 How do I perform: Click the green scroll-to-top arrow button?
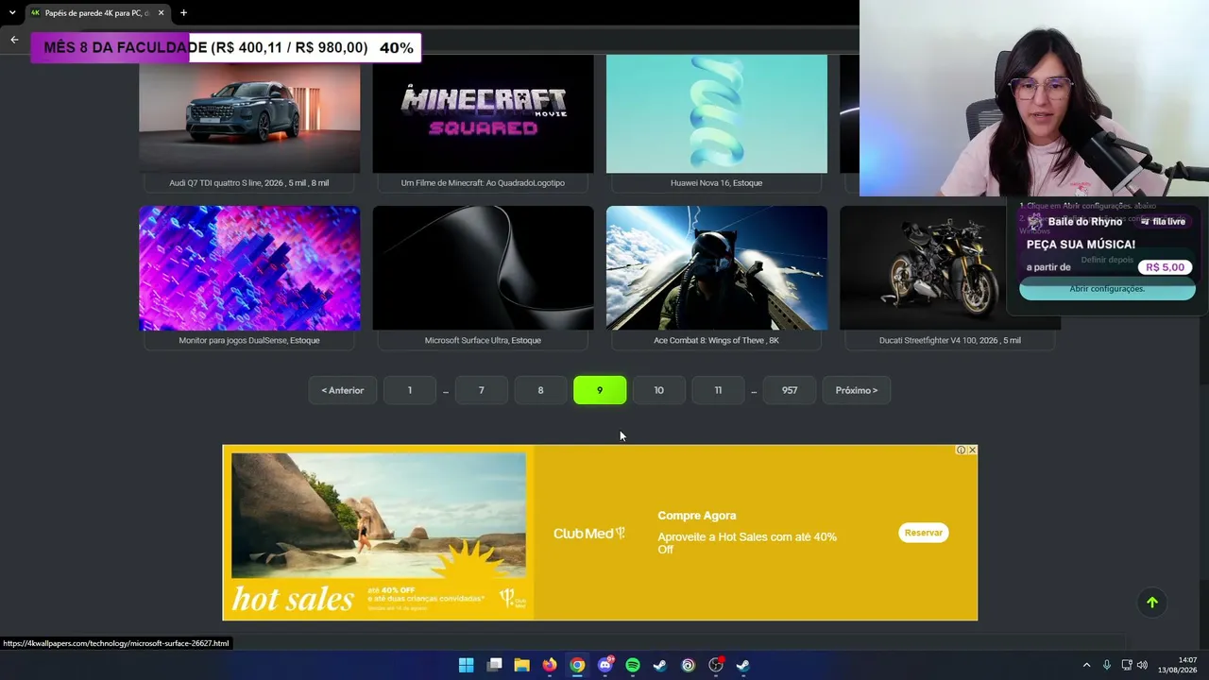[x=1151, y=603]
